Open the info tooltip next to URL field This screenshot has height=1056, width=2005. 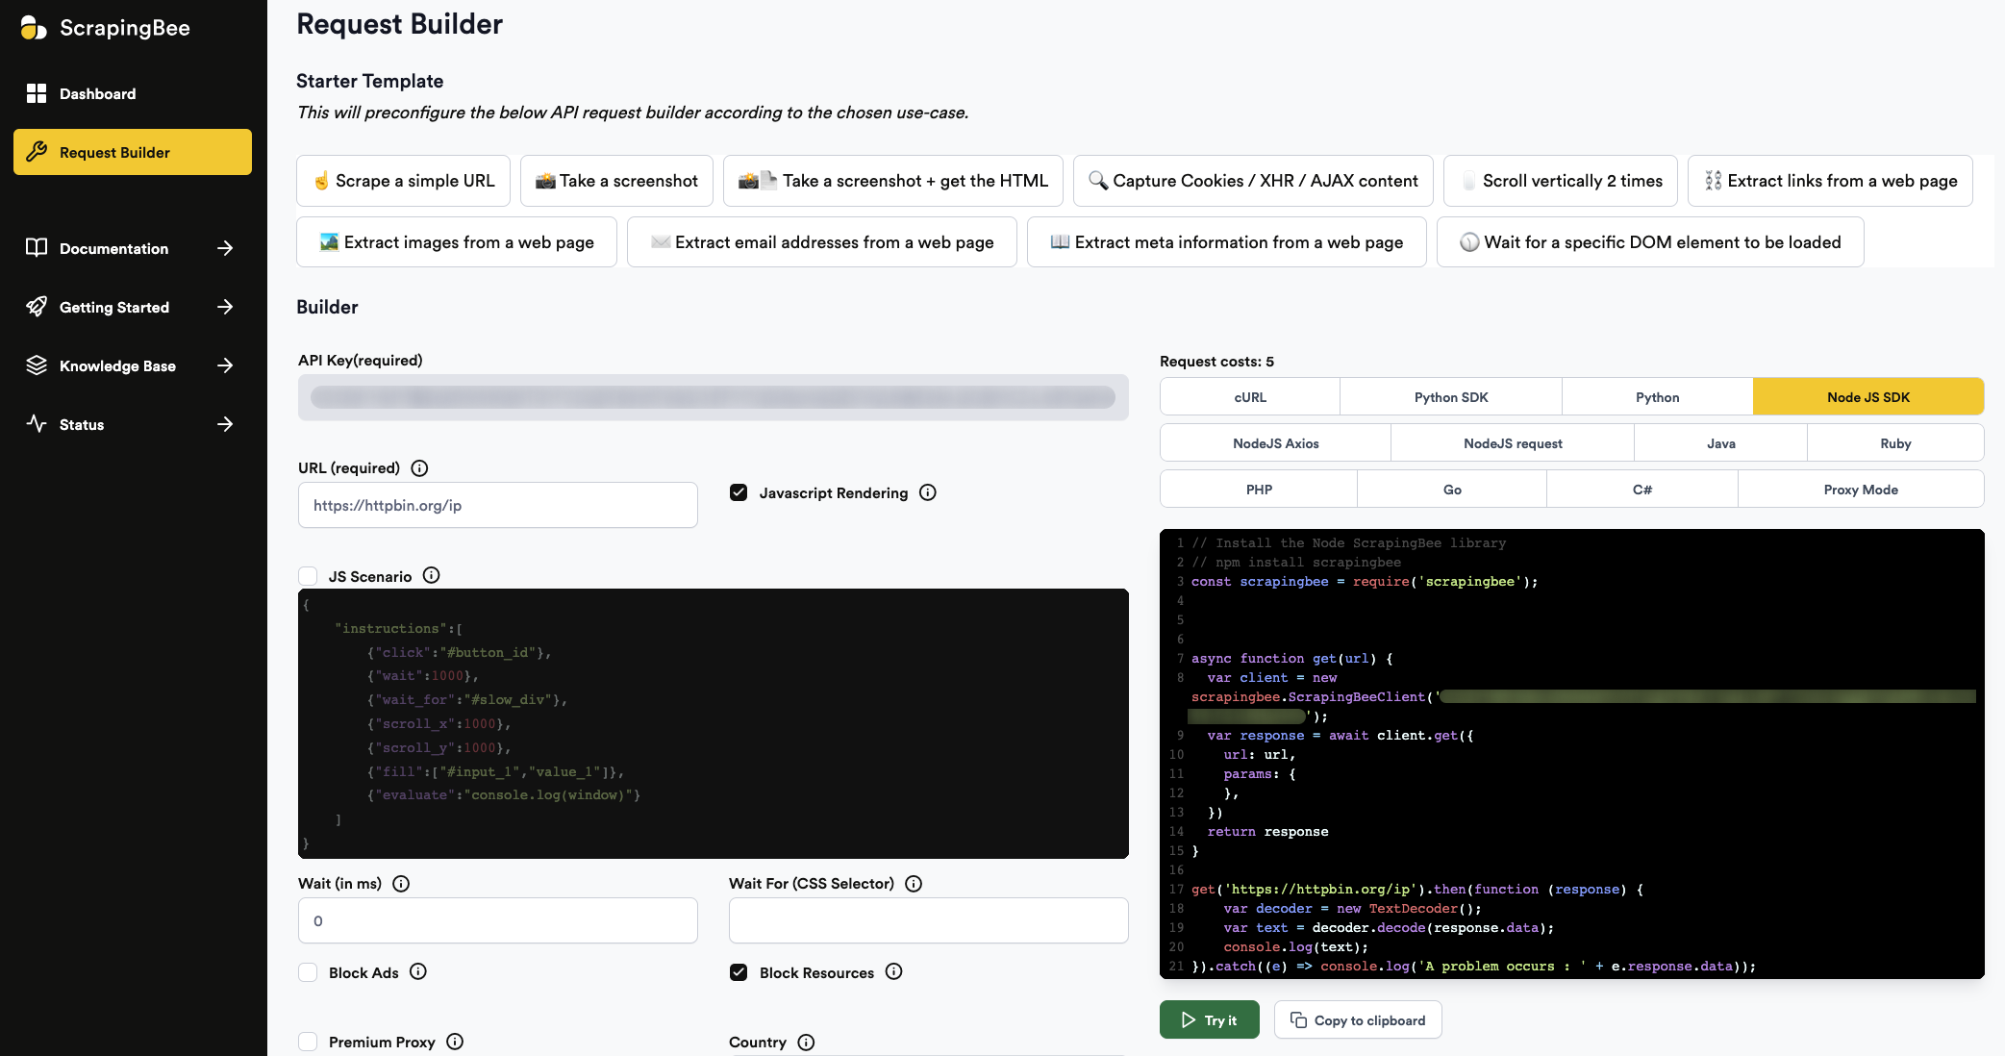418,468
